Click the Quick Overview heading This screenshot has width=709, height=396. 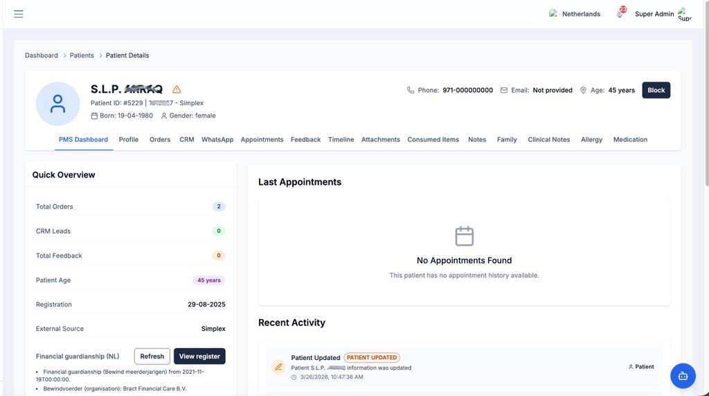point(64,175)
